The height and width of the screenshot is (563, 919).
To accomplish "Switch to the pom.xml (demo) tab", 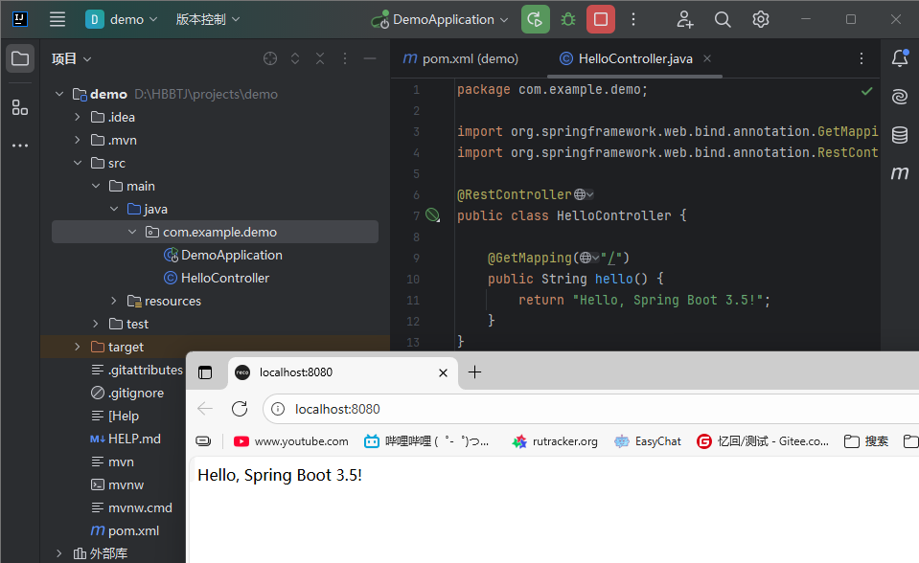I will (461, 58).
